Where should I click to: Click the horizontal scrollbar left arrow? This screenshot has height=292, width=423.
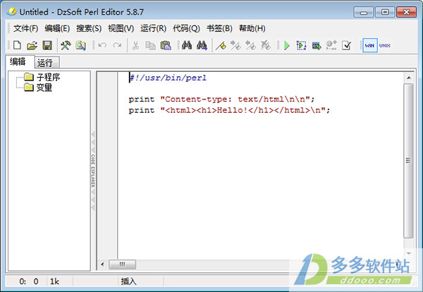coord(102,264)
